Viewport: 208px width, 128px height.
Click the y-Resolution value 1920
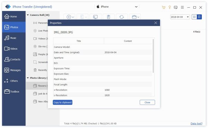click(107, 95)
